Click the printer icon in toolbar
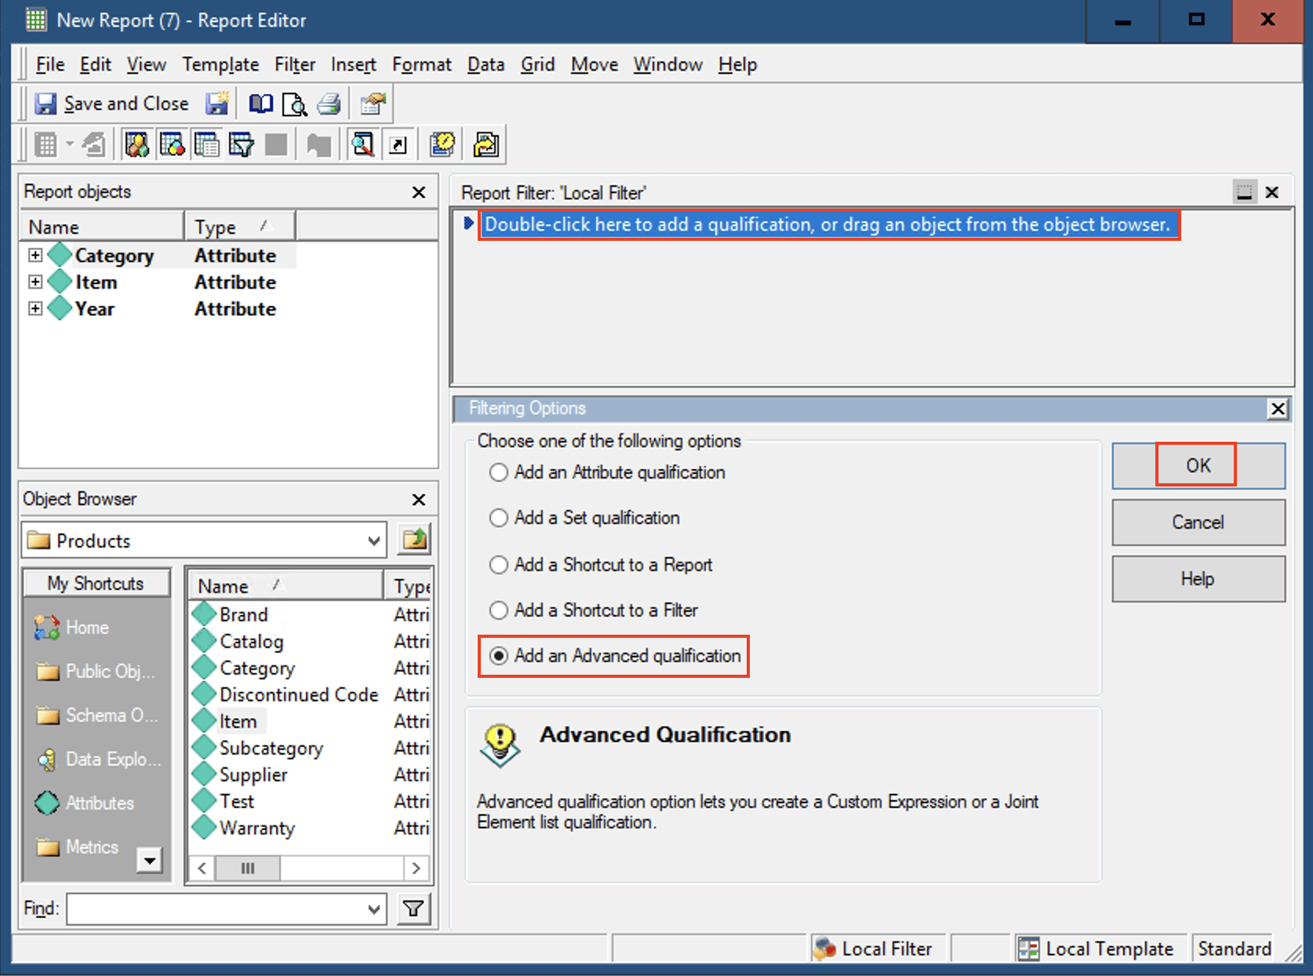Screen dimensions: 1313x976 pyautogui.click(x=329, y=104)
